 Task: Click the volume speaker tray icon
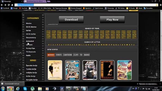[149, 89]
